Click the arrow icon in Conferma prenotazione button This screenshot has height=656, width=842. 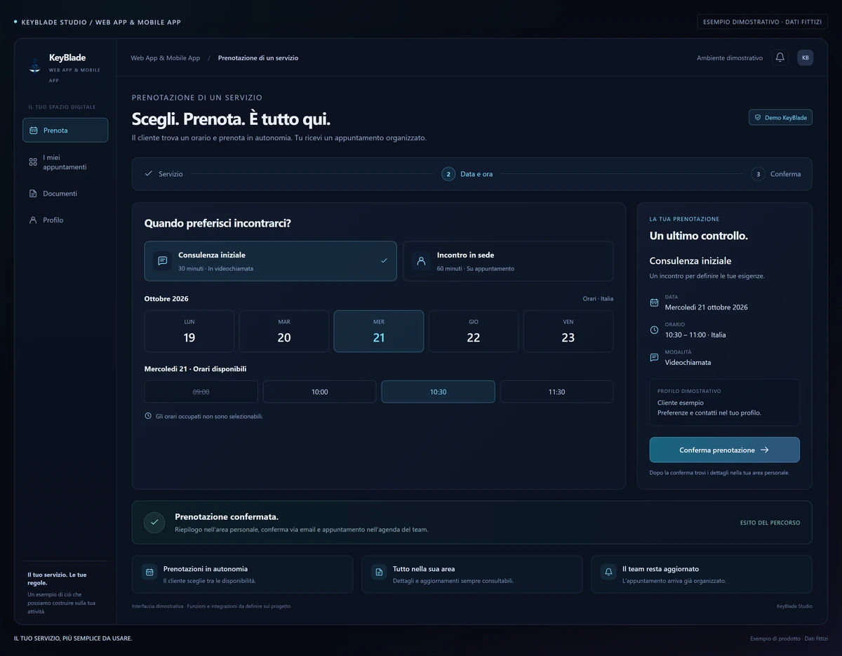(x=765, y=450)
